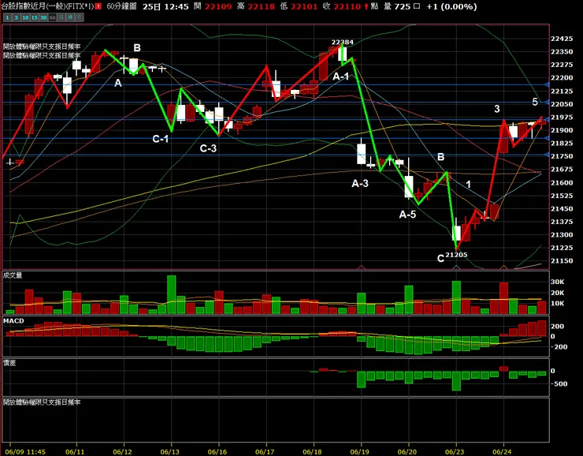Click blue price-line handle near 22160
The image size is (583, 456).
tap(547, 85)
